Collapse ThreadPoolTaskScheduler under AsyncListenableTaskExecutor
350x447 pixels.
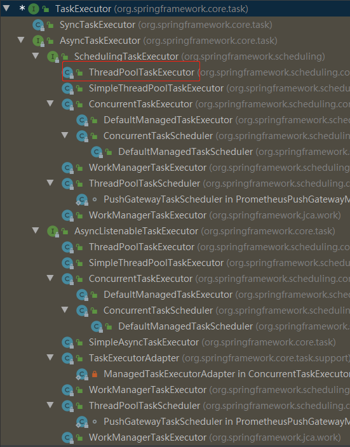[50, 405]
